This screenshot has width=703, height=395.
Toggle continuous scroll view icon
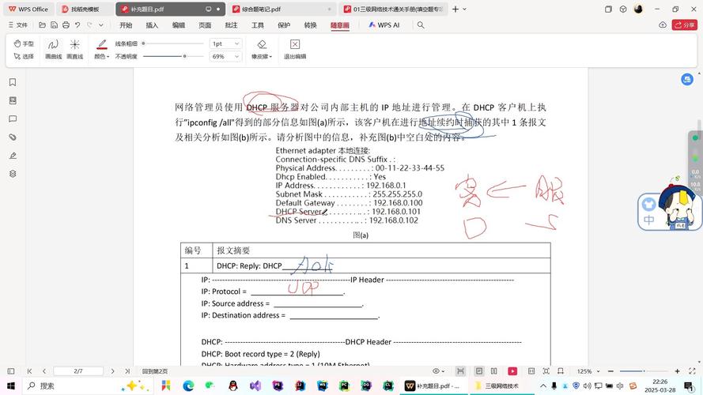[x=460, y=371]
